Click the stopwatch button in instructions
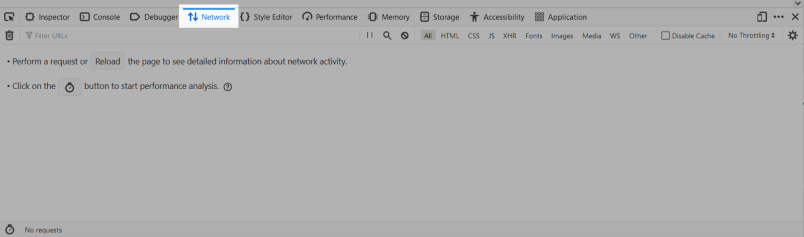The image size is (804, 237). pyautogui.click(x=70, y=87)
